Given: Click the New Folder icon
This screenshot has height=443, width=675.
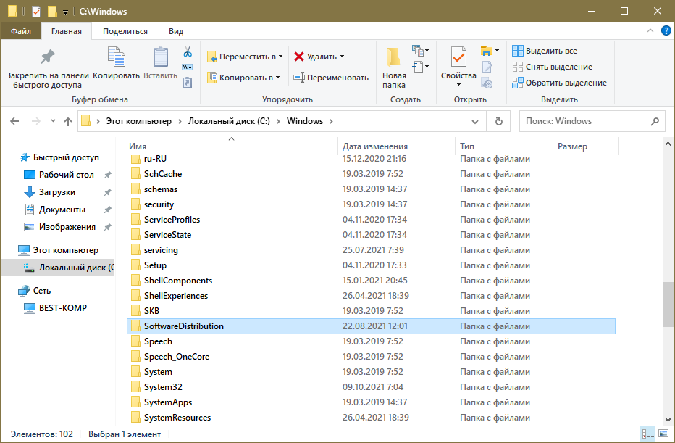Looking at the screenshot, I should [394, 57].
